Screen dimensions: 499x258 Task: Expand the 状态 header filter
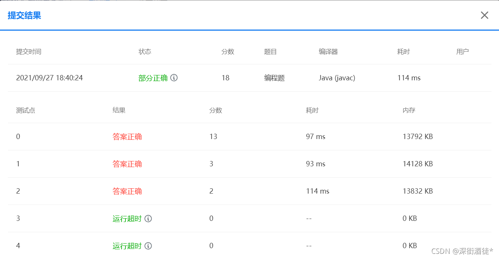(x=144, y=52)
